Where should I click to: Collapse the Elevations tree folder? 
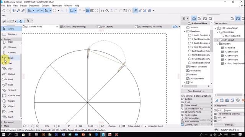click(185, 31)
